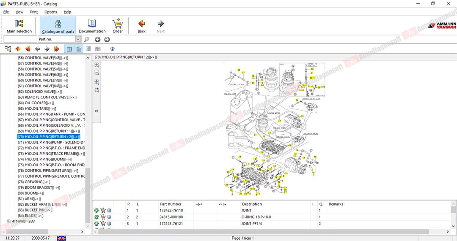The width and height of the screenshot is (457, 241).
Task: Click the tree horizontal scroll-right arrow
Action: 82,232
